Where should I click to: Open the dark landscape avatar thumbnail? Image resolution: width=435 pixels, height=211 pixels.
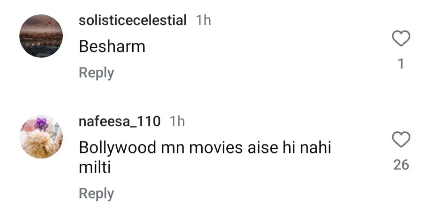tap(41, 36)
